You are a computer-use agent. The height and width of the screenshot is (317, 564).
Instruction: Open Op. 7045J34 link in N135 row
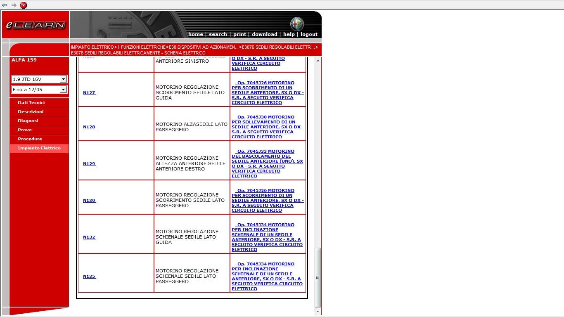[267, 277]
